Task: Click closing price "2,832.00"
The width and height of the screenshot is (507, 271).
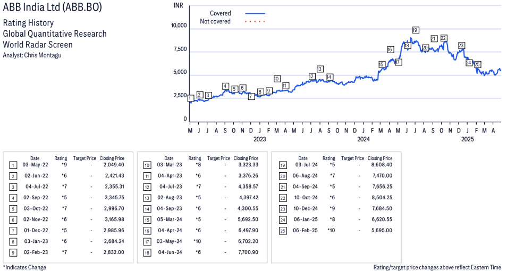Action: click(x=114, y=252)
